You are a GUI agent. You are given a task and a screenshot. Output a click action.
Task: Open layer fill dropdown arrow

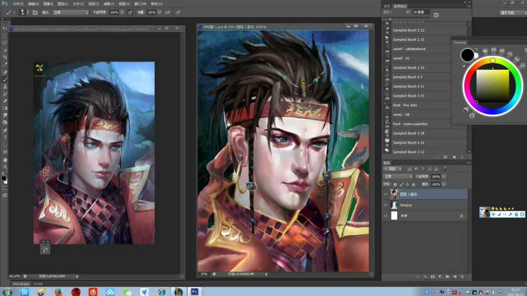coord(444,185)
